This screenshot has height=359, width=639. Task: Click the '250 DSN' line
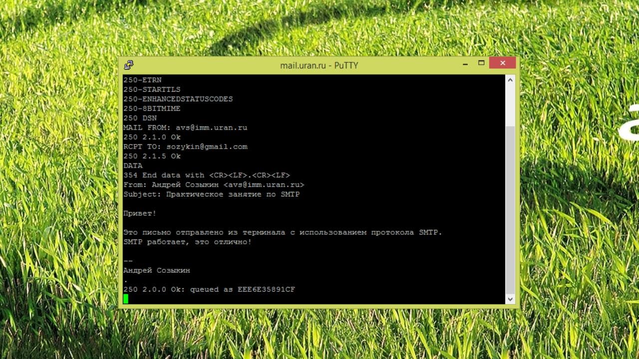(140, 118)
